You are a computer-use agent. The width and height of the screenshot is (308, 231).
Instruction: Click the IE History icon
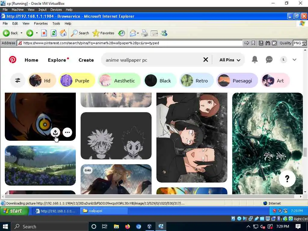pos(122,33)
